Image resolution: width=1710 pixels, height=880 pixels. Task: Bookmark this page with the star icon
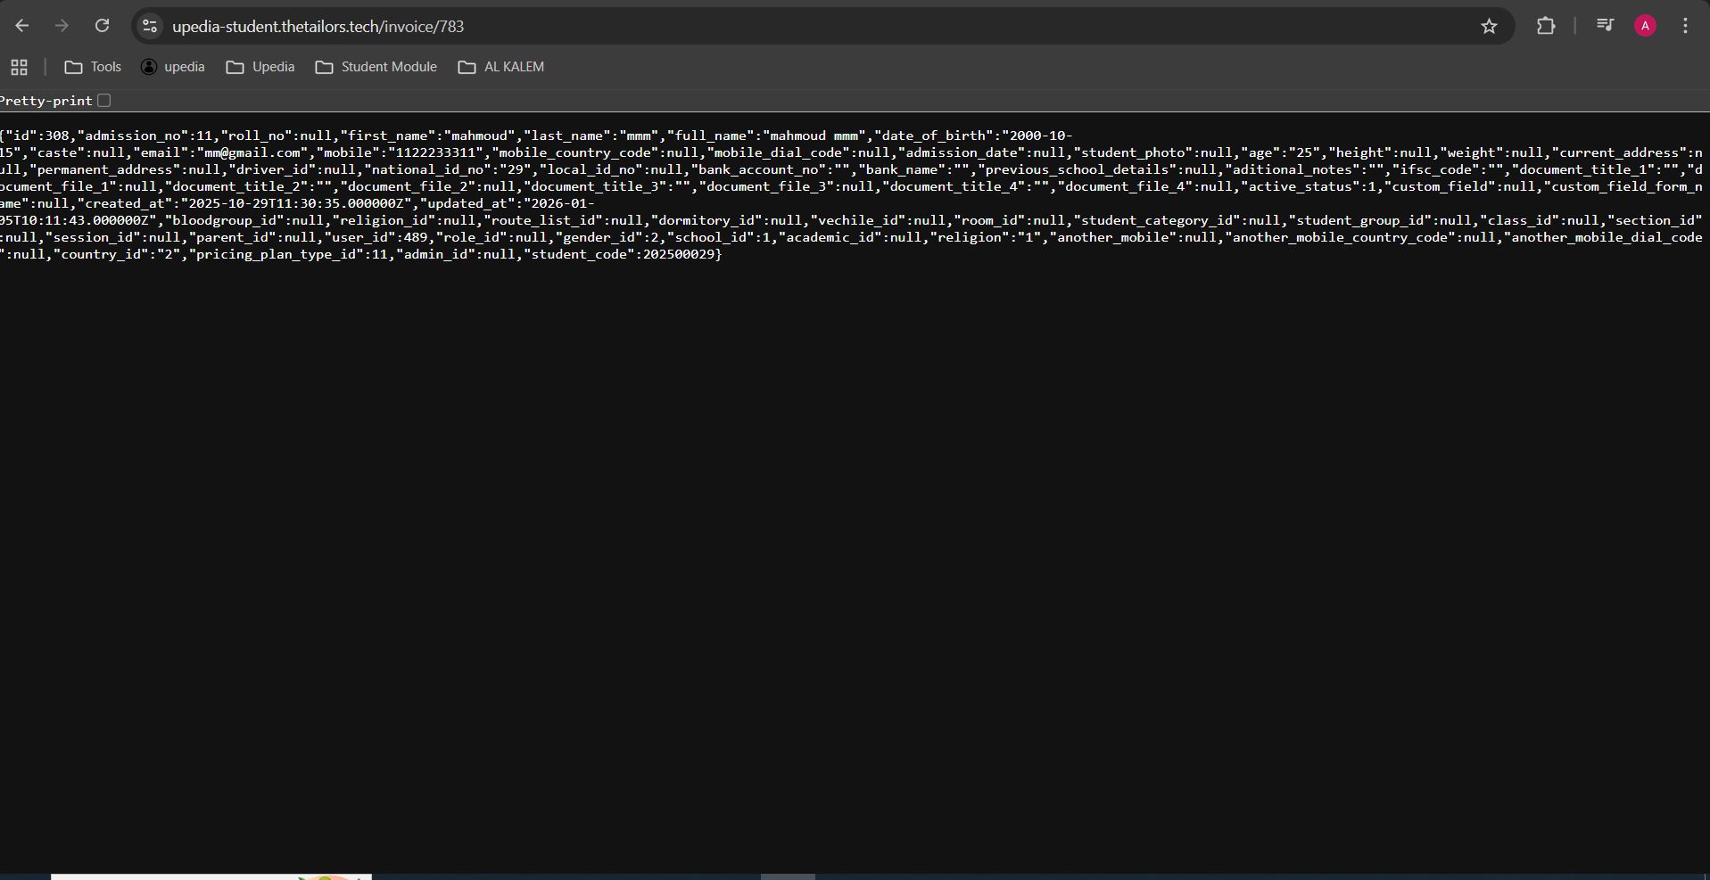tap(1489, 26)
